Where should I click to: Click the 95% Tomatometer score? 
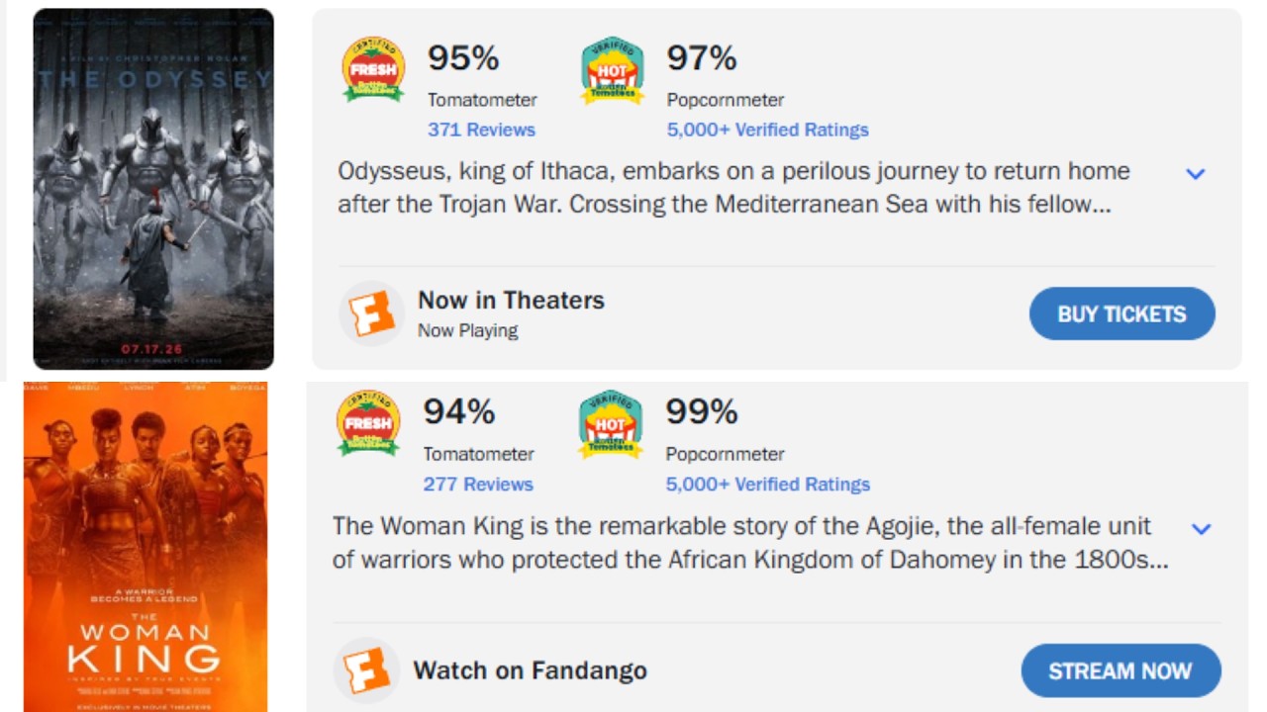click(x=463, y=58)
